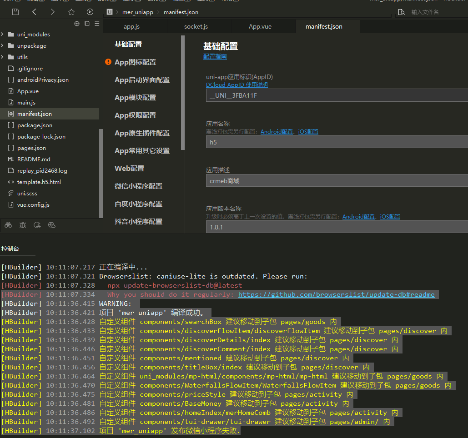Open iOS配置 link under 应用版本名称
This screenshot has width=468, height=438.
click(x=390, y=216)
